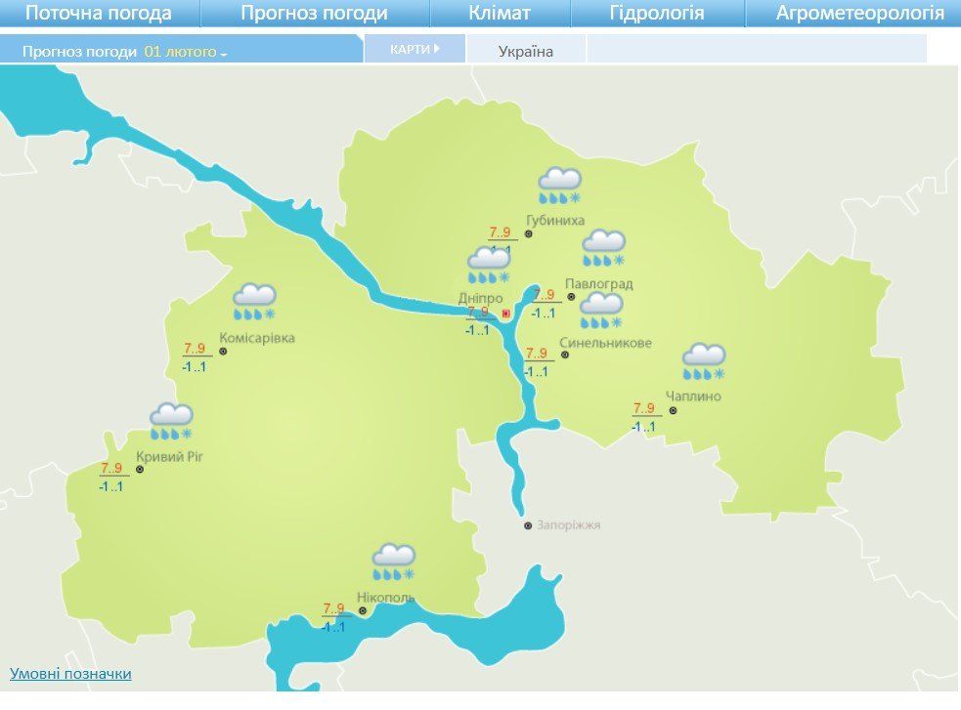Screen dimensions: 961x710
Task: Open the Гідрологія section
Action: [x=656, y=13]
